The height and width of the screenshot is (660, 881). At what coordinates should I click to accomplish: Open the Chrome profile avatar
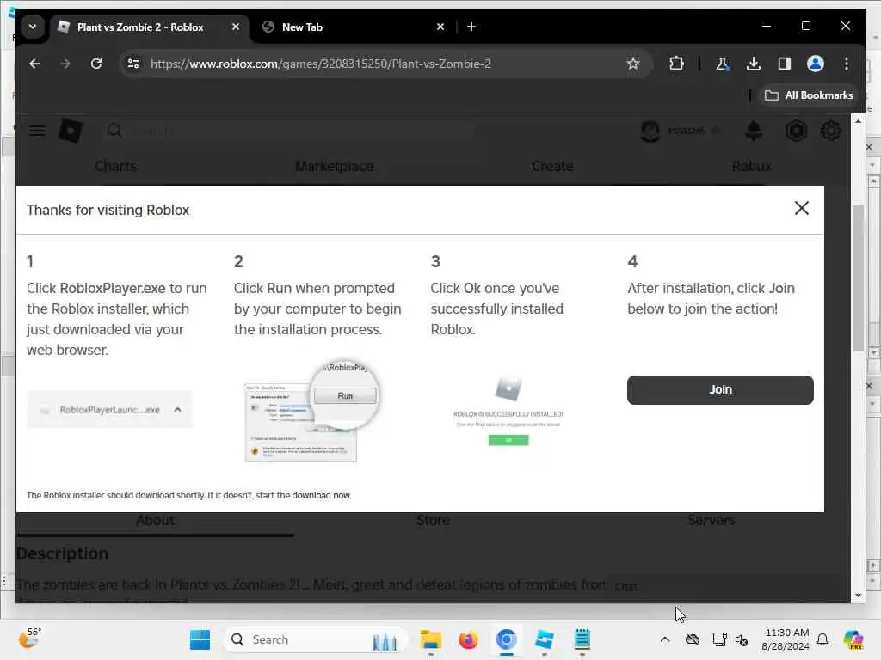tap(816, 64)
